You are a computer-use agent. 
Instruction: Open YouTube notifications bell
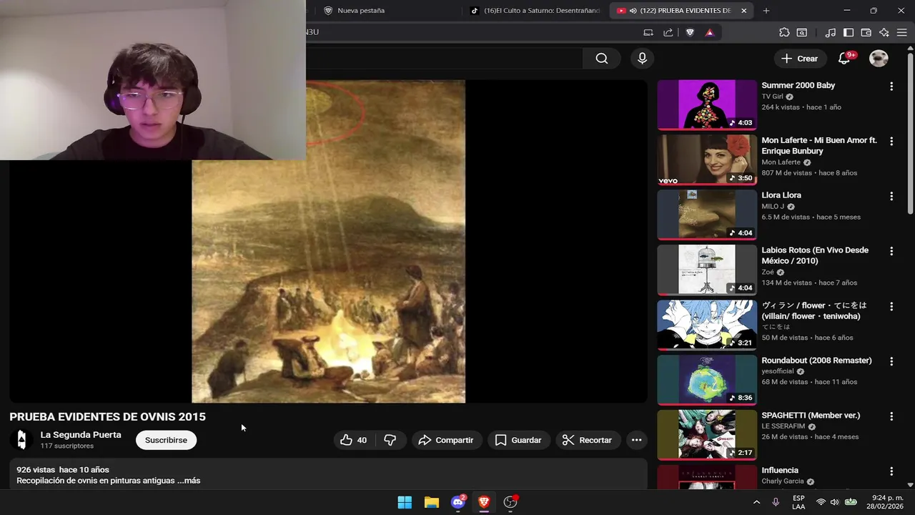point(844,59)
